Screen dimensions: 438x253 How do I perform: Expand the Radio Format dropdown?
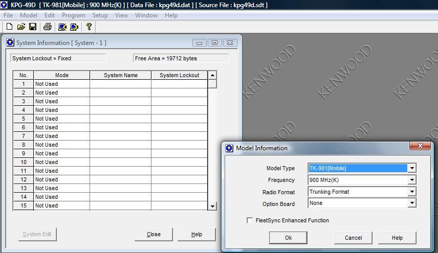[x=412, y=192]
